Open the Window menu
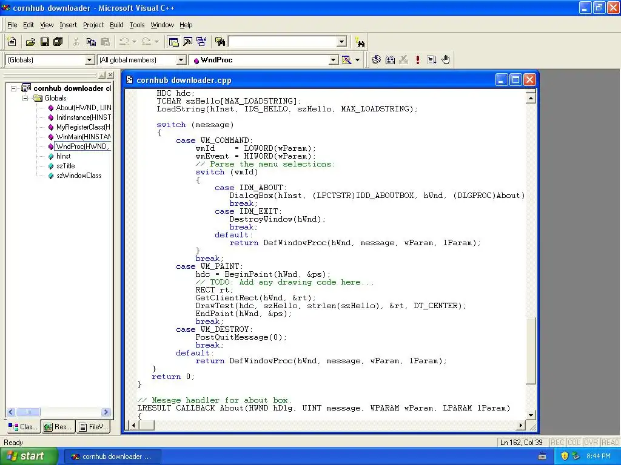The image size is (621, 465). point(162,25)
